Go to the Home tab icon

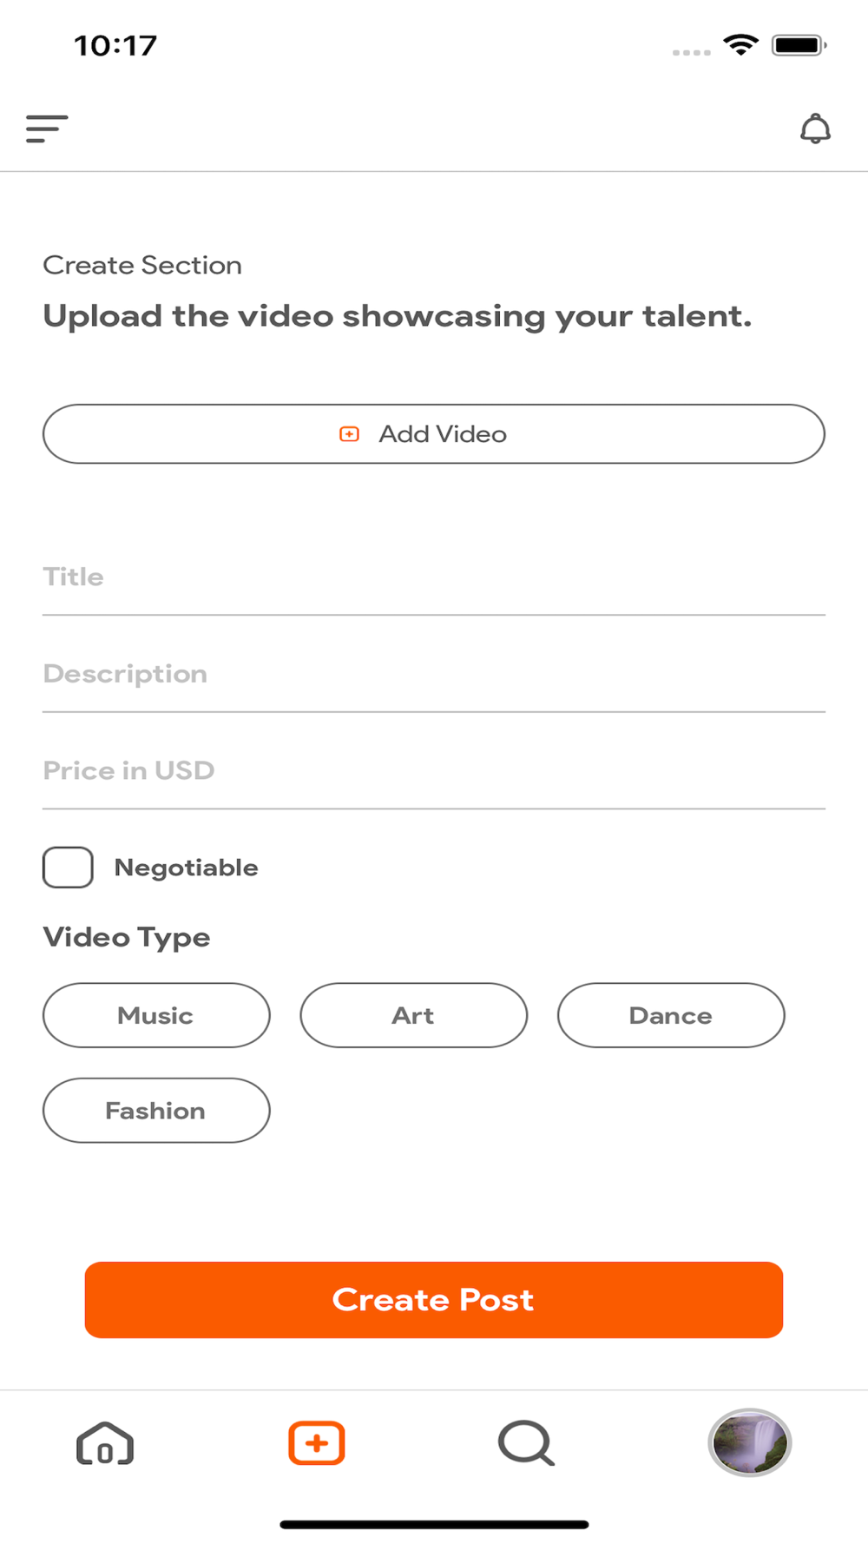pyautogui.click(x=105, y=1443)
